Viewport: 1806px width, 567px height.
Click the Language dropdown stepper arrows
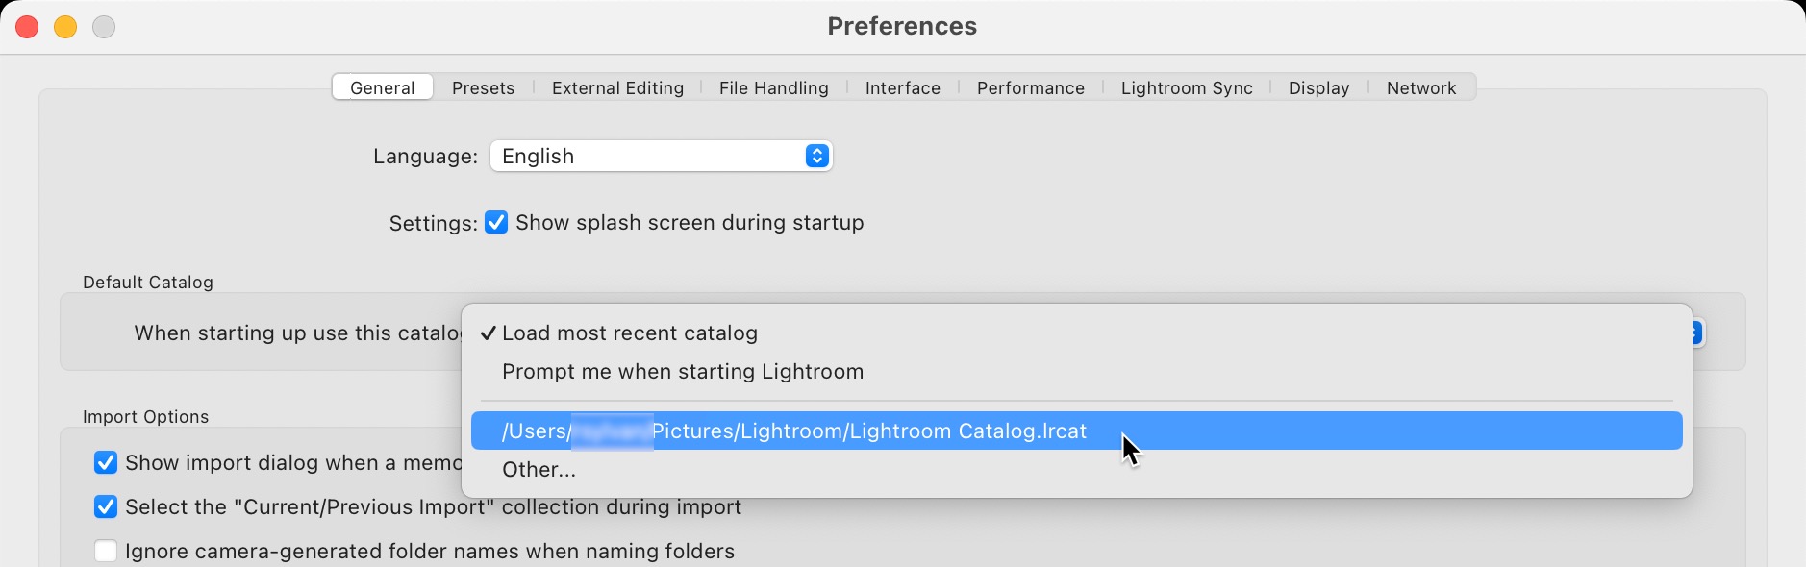pos(816,156)
